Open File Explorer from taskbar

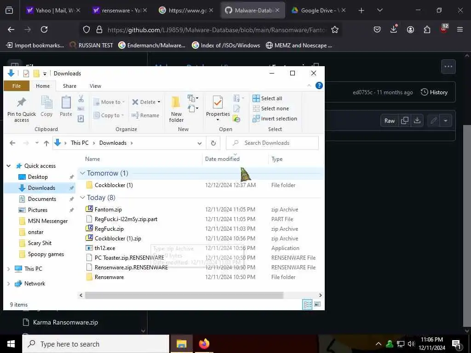coord(181,344)
